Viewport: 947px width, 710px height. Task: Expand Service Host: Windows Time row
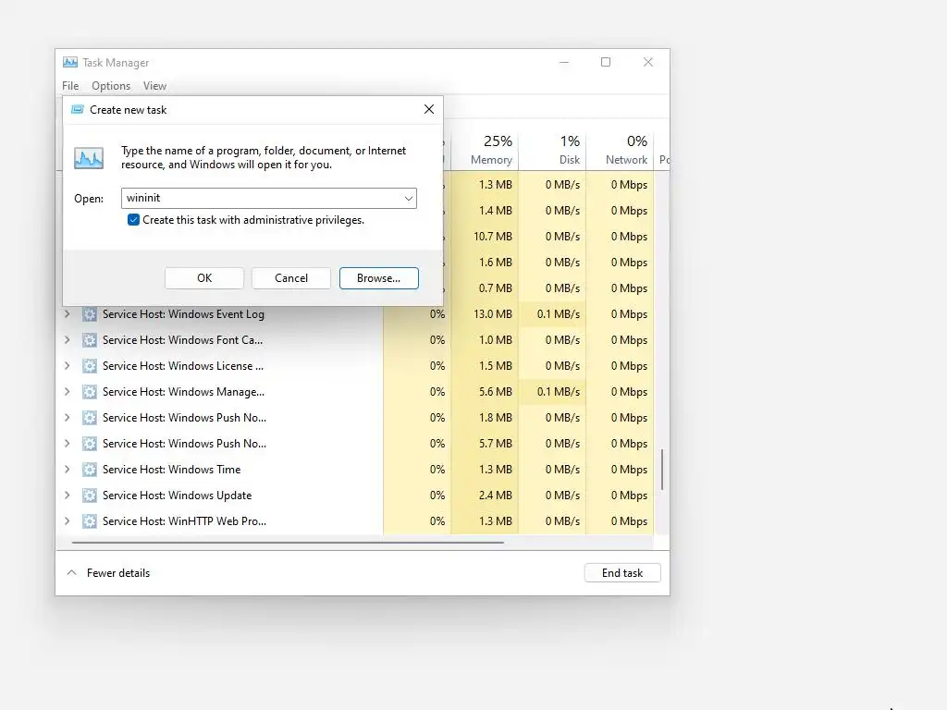coord(67,469)
